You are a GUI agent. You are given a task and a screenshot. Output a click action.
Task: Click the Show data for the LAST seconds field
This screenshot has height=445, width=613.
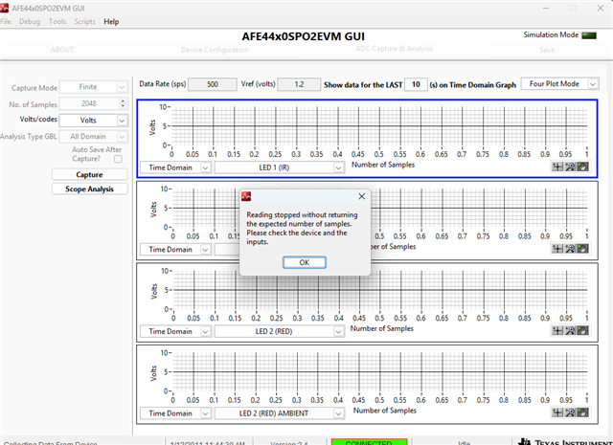coord(416,84)
